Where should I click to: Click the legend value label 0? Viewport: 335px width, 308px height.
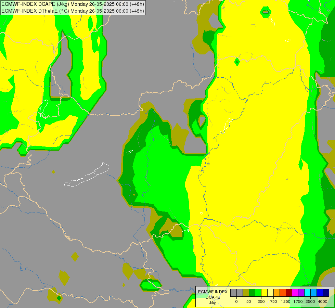(236, 301)
